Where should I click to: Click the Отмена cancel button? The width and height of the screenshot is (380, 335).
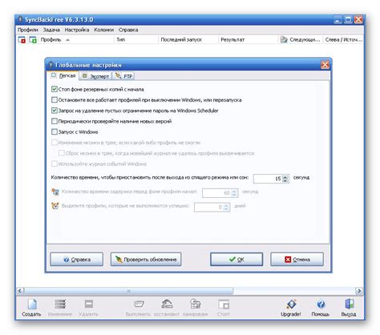pyautogui.click(x=297, y=259)
